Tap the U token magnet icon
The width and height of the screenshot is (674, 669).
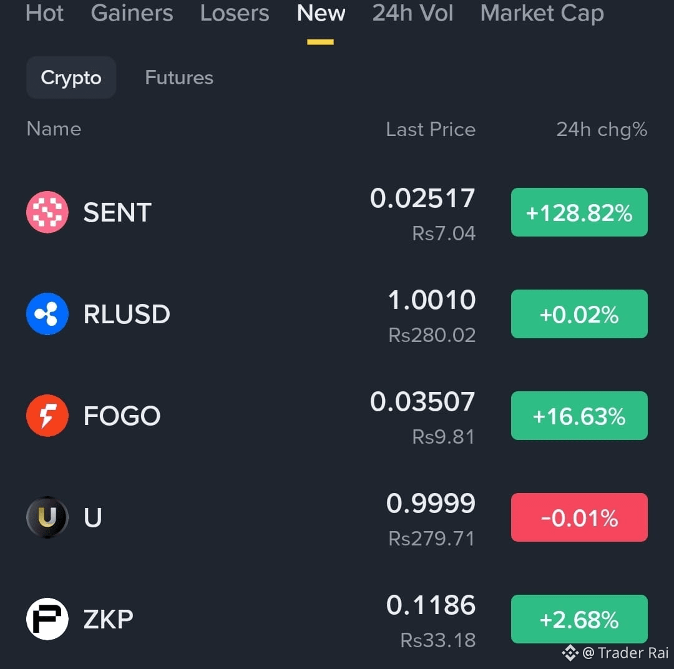(x=47, y=517)
